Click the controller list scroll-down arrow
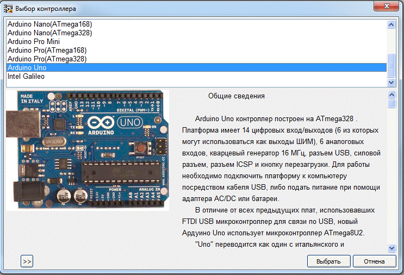Image resolution: width=404 pixels, height=275 pixels. [391, 83]
